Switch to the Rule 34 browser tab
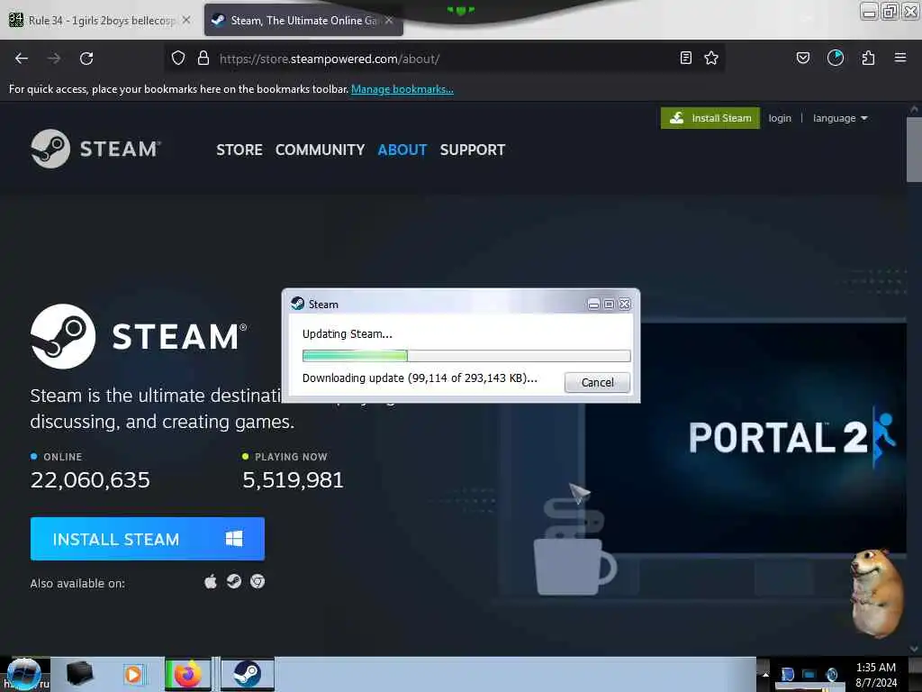This screenshot has width=922, height=692. click(101, 21)
